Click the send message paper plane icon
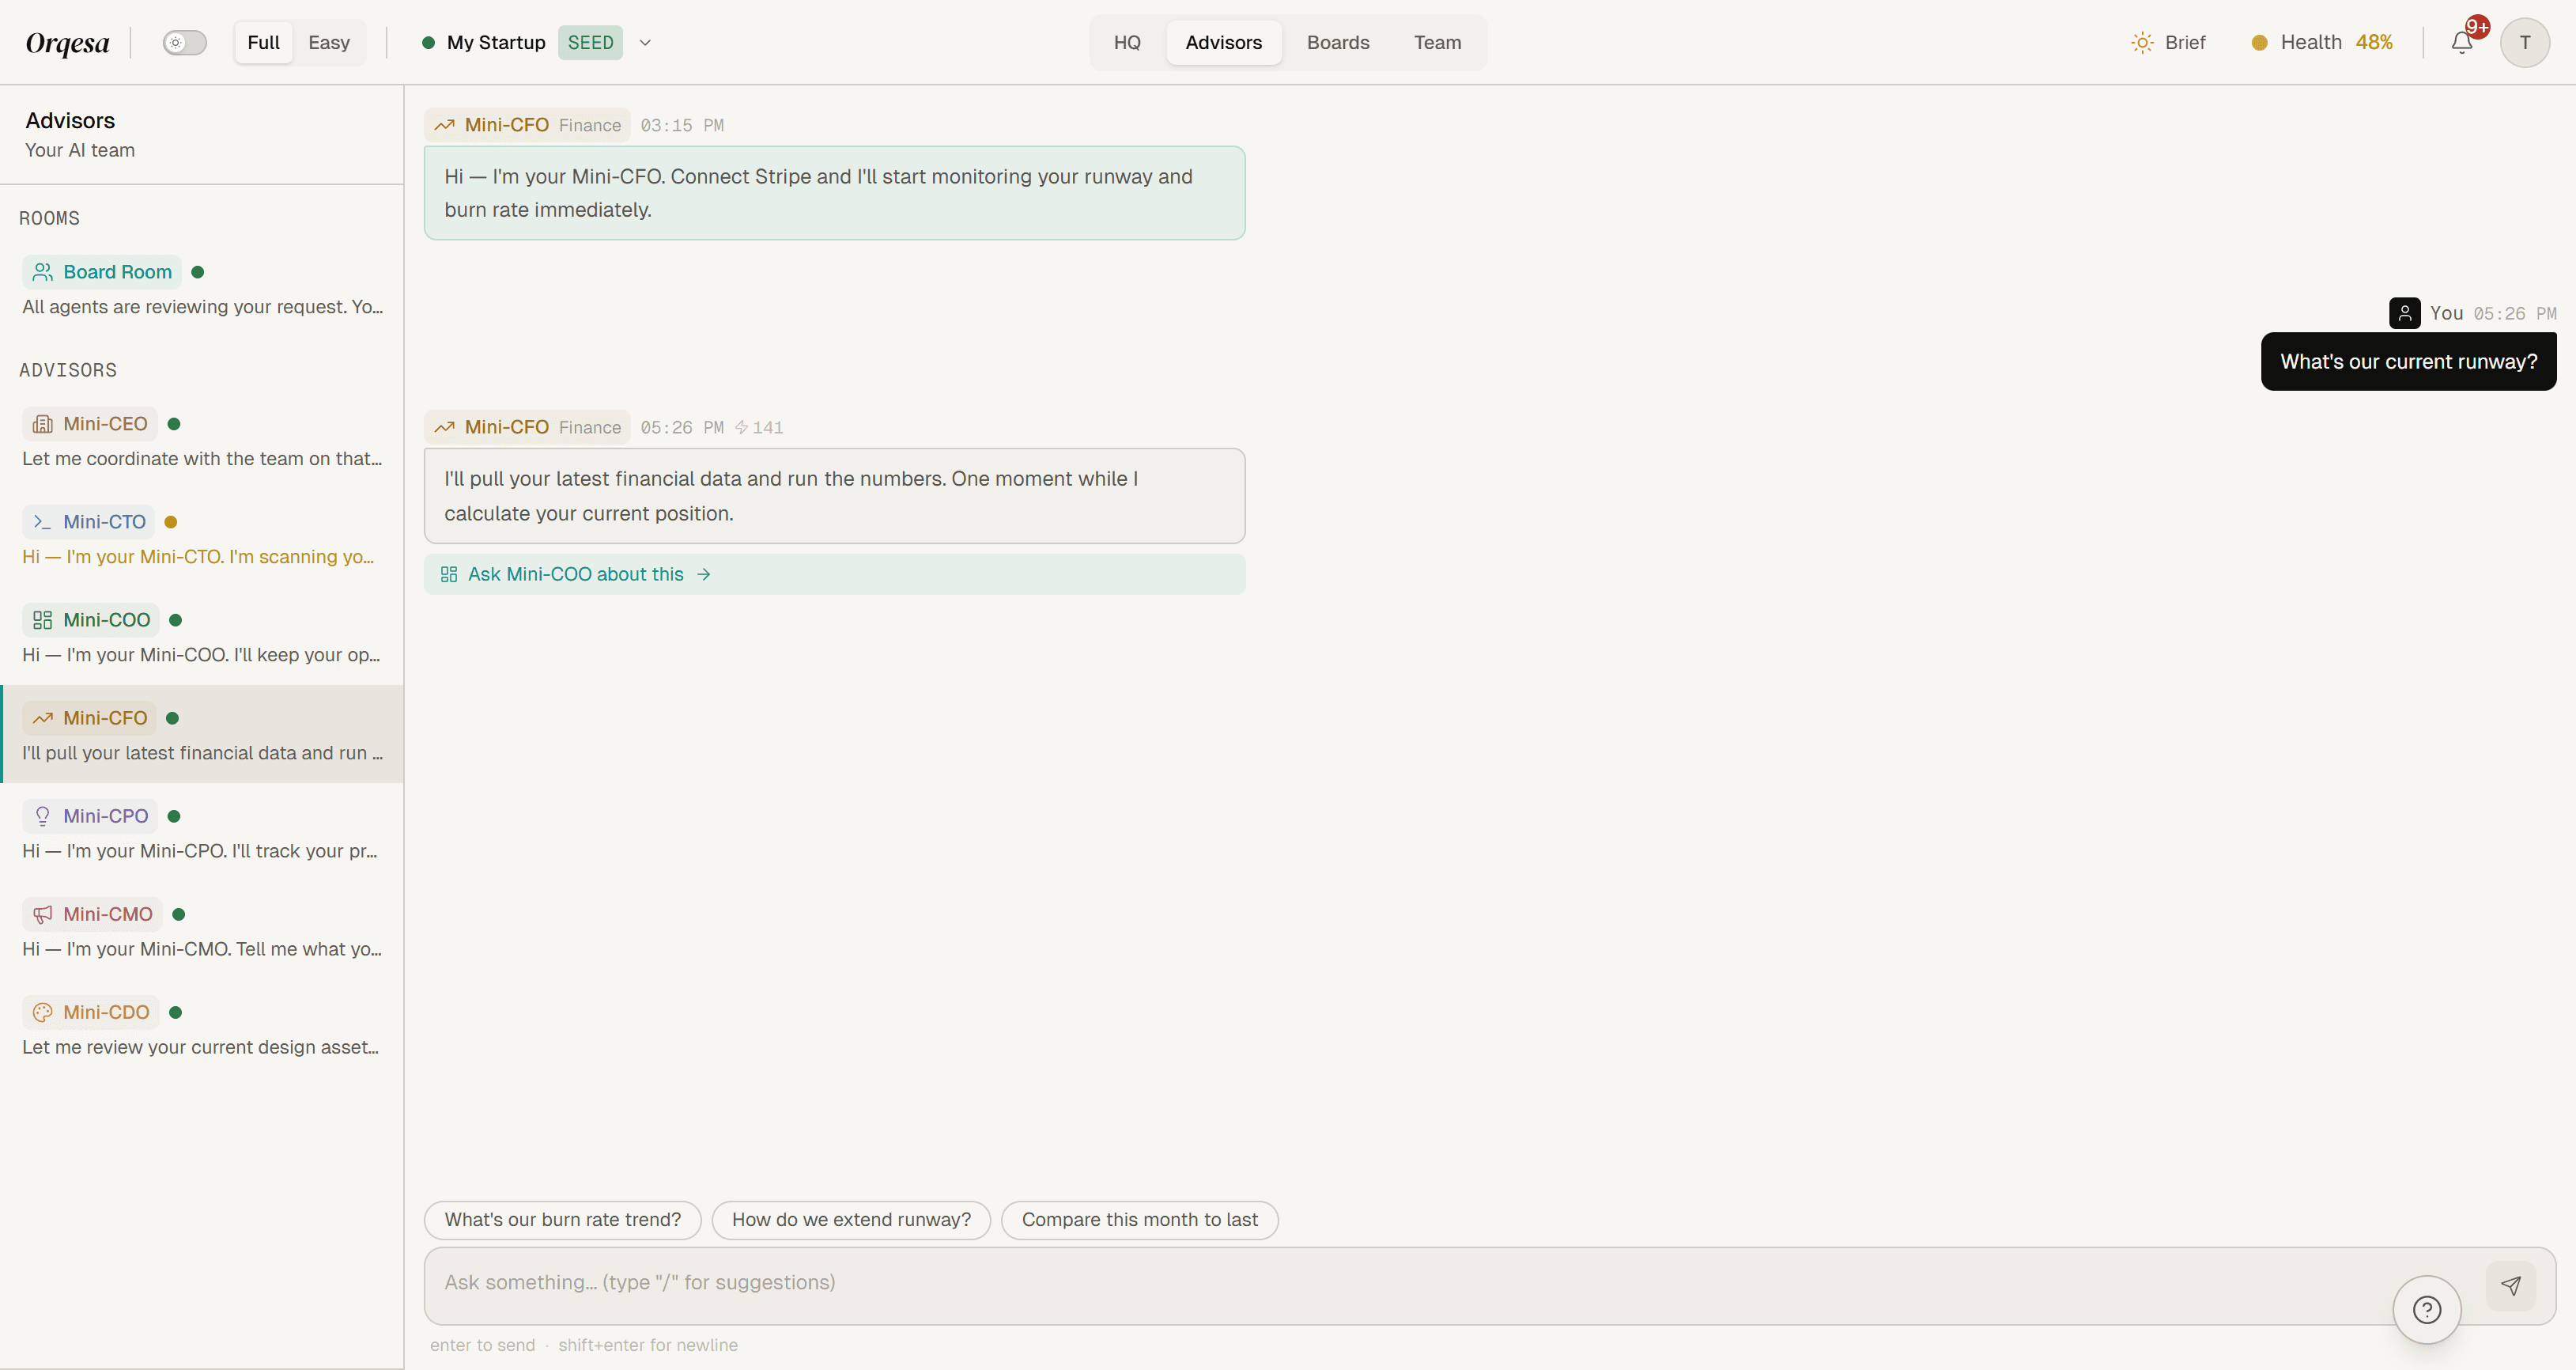Image resolution: width=2576 pixels, height=1370 pixels. click(2513, 1285)
